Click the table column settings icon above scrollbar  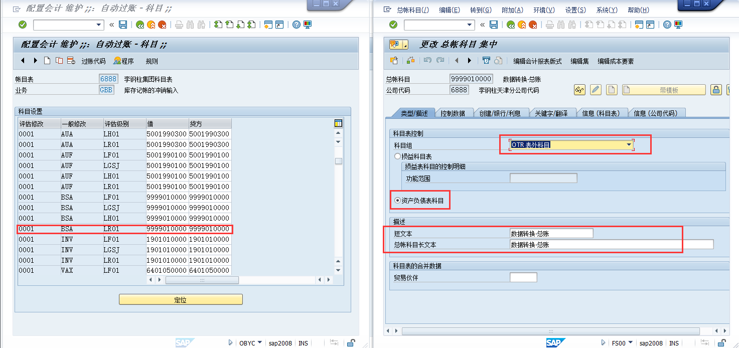[x=338, y=122]
